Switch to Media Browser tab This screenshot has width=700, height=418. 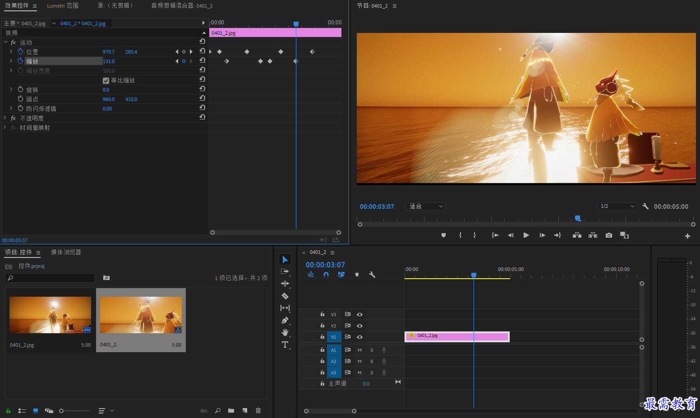pyautogui.click(x=66, y=252)
